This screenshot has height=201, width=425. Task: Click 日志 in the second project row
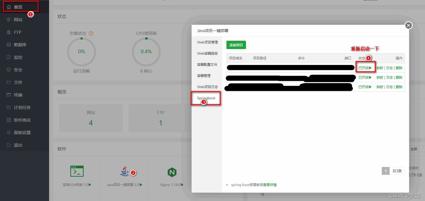(389, 77)
